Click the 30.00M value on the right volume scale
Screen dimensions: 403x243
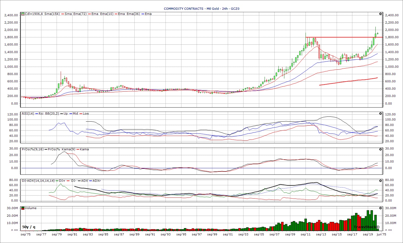pos(391,208)
